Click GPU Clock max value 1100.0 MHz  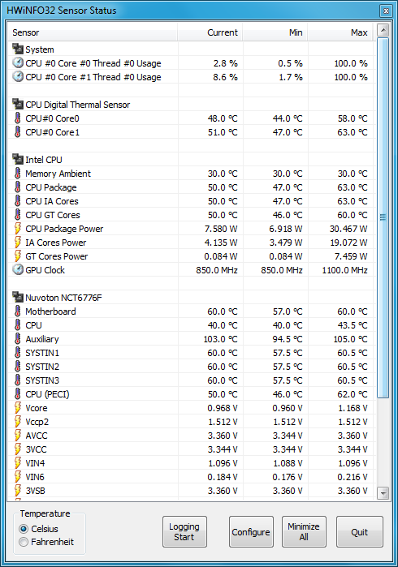point(344,270)
